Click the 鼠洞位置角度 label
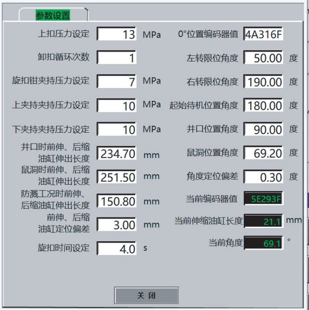 tap(212, 153)
